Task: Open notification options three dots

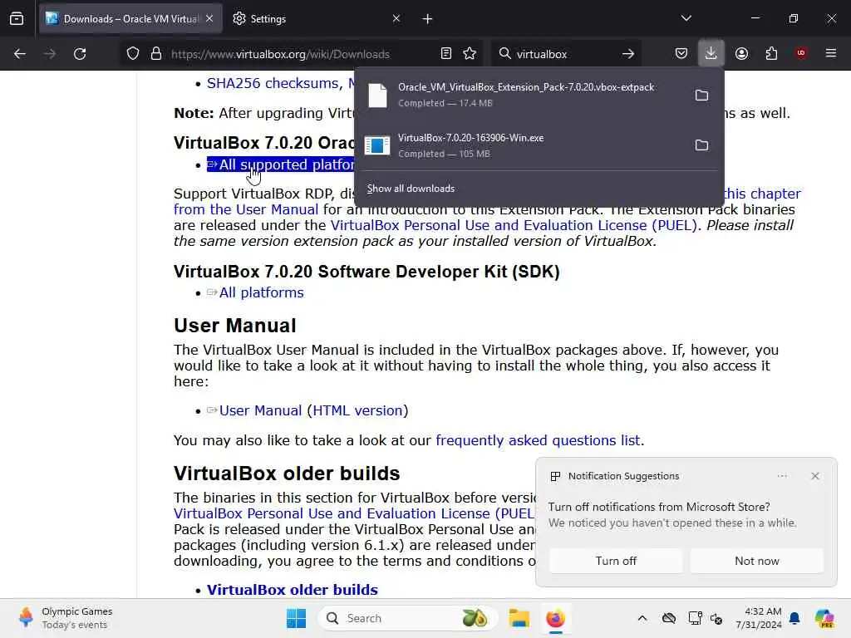Action: (x=781, y=476)
